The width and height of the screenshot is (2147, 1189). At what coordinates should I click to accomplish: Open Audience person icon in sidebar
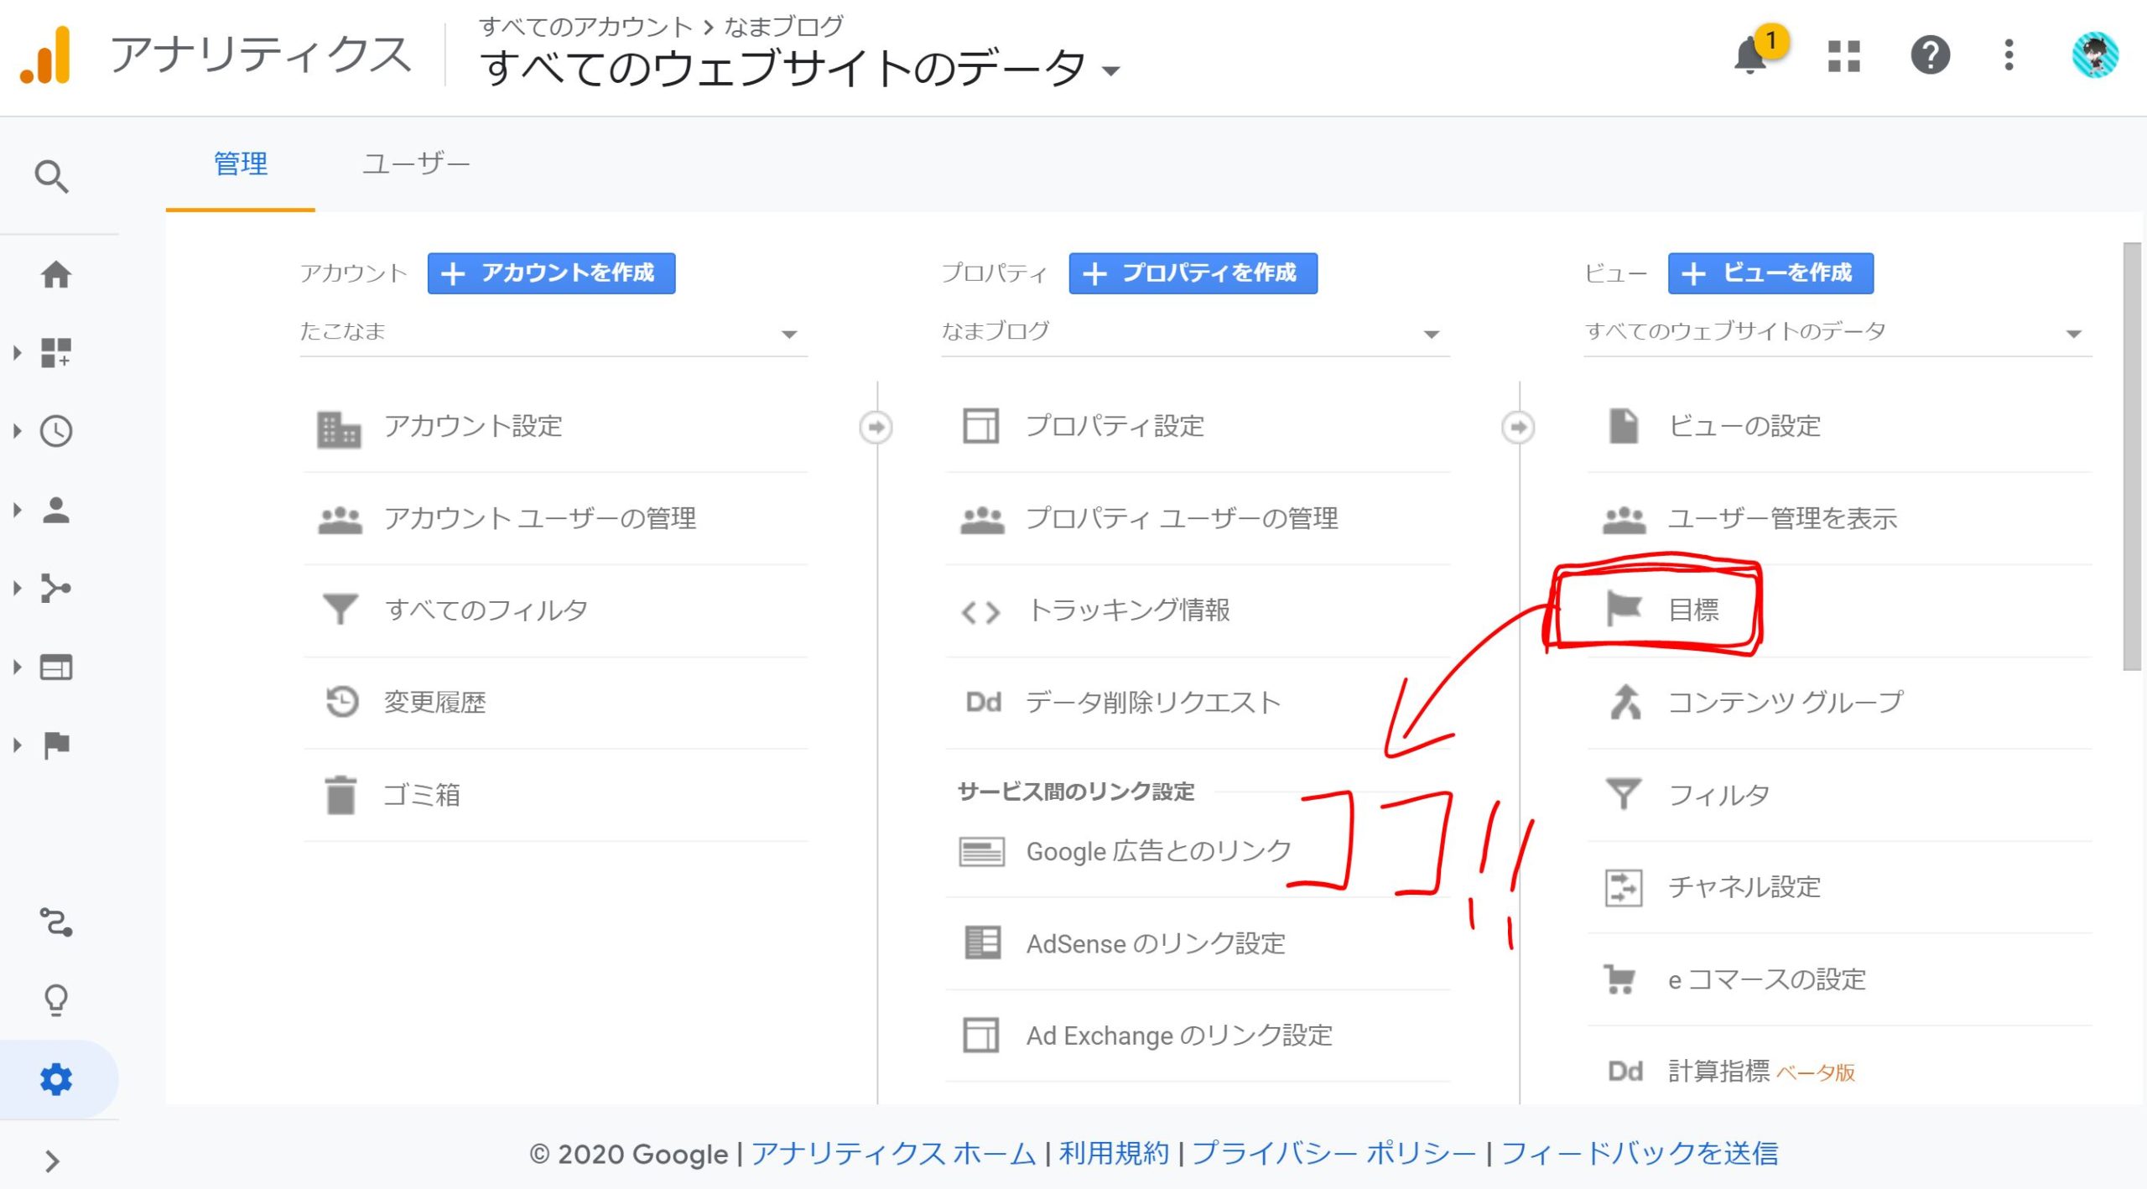coord(55,510)
